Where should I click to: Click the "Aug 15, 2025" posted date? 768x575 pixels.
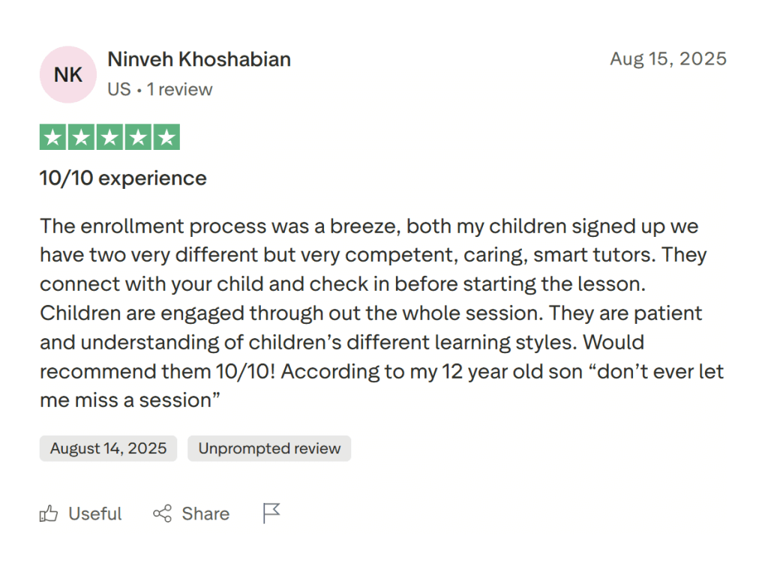(668, 58)
